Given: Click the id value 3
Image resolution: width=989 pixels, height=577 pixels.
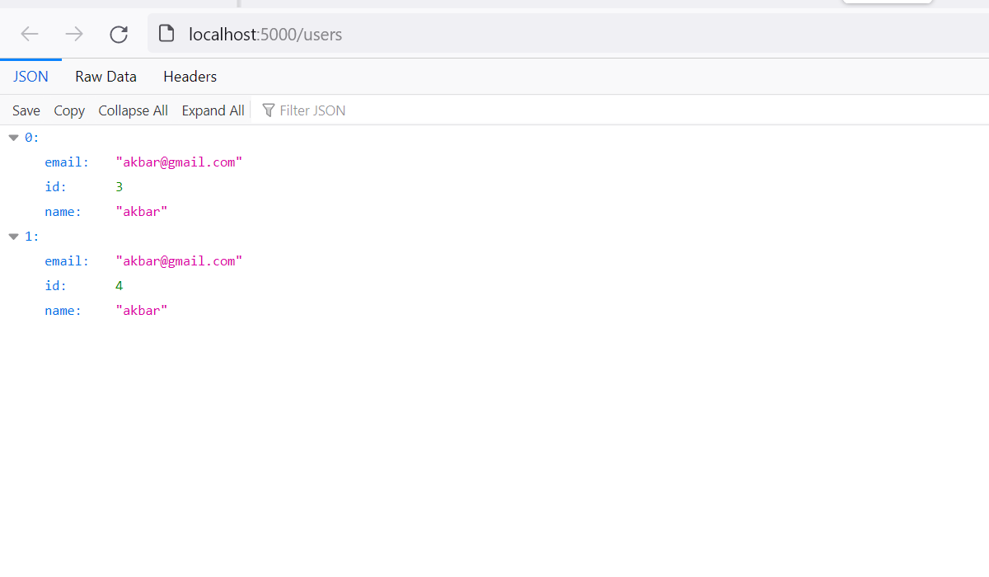Looking at the screenshot, I should [x=120, y=187].
